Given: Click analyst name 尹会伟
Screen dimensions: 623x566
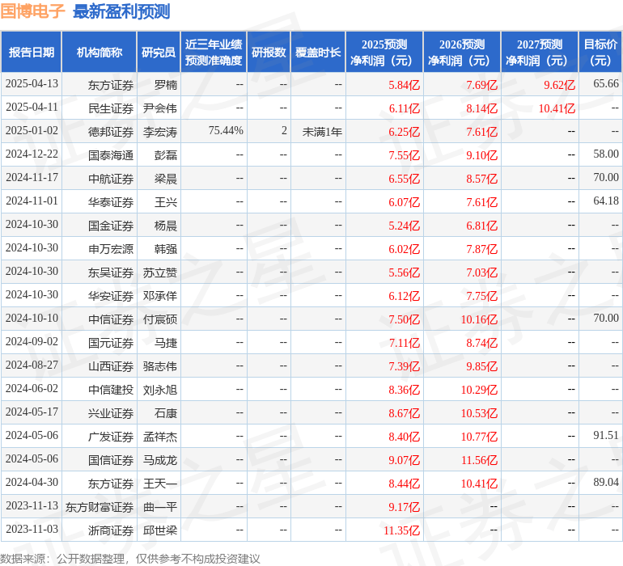Looking at the screenshot, I should [160, 108].
